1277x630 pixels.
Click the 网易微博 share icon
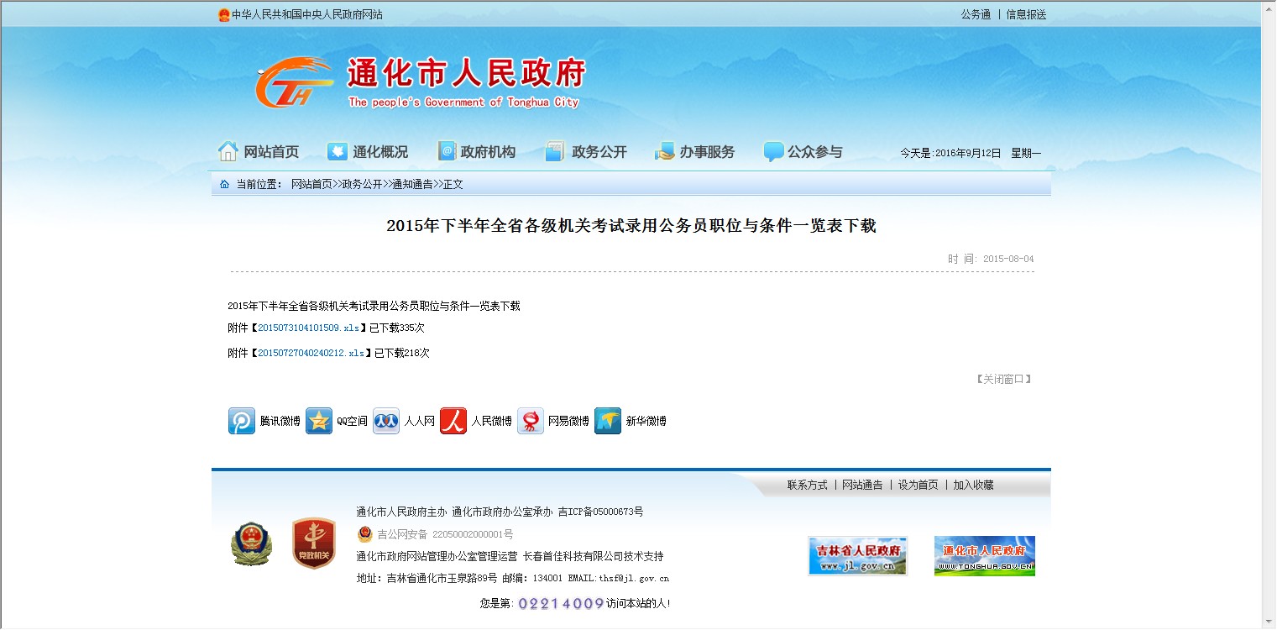[x=531, y=421]
